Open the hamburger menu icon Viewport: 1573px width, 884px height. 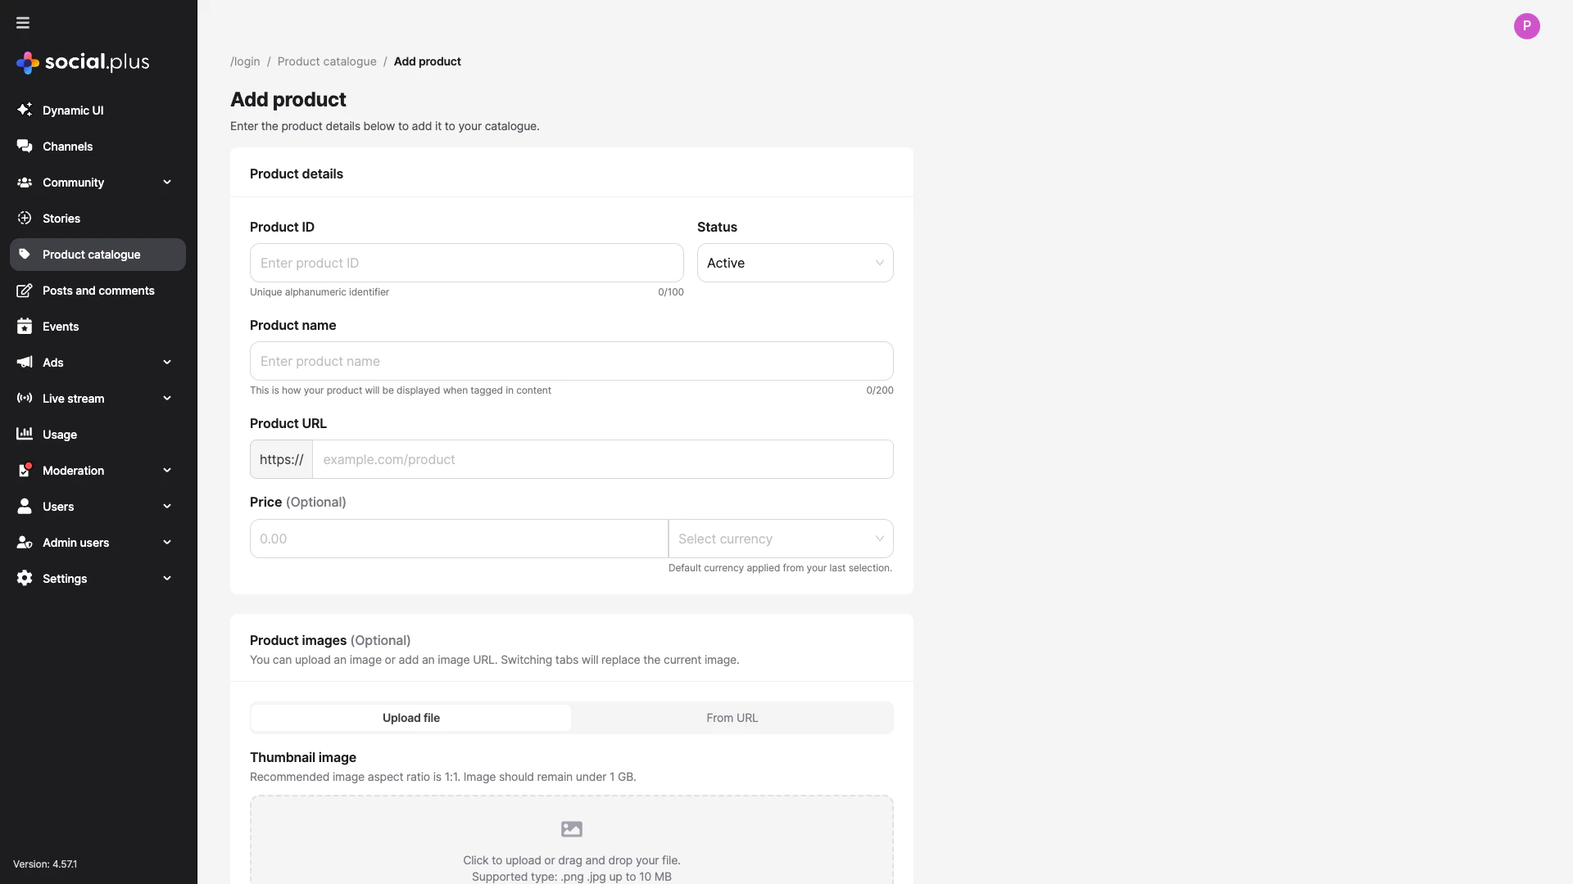[22, 23]
